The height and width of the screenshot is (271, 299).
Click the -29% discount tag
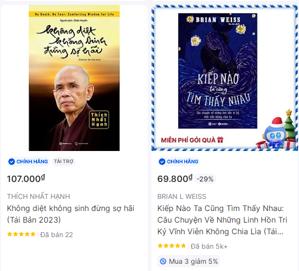click(205, 179)
